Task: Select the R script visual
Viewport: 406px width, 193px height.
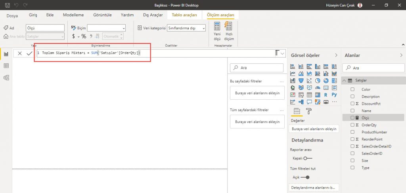Action: (x=326, y=95)
